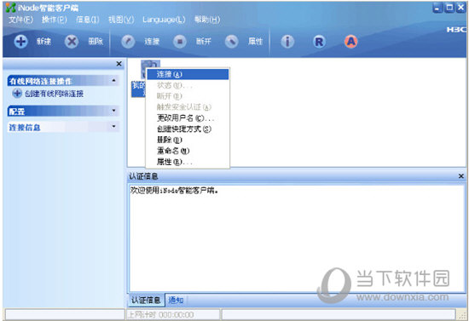Viewport: 469px width, 321px height.
Task: Switch to the 认证信息 tab
Action: click(x=146, y=300)
